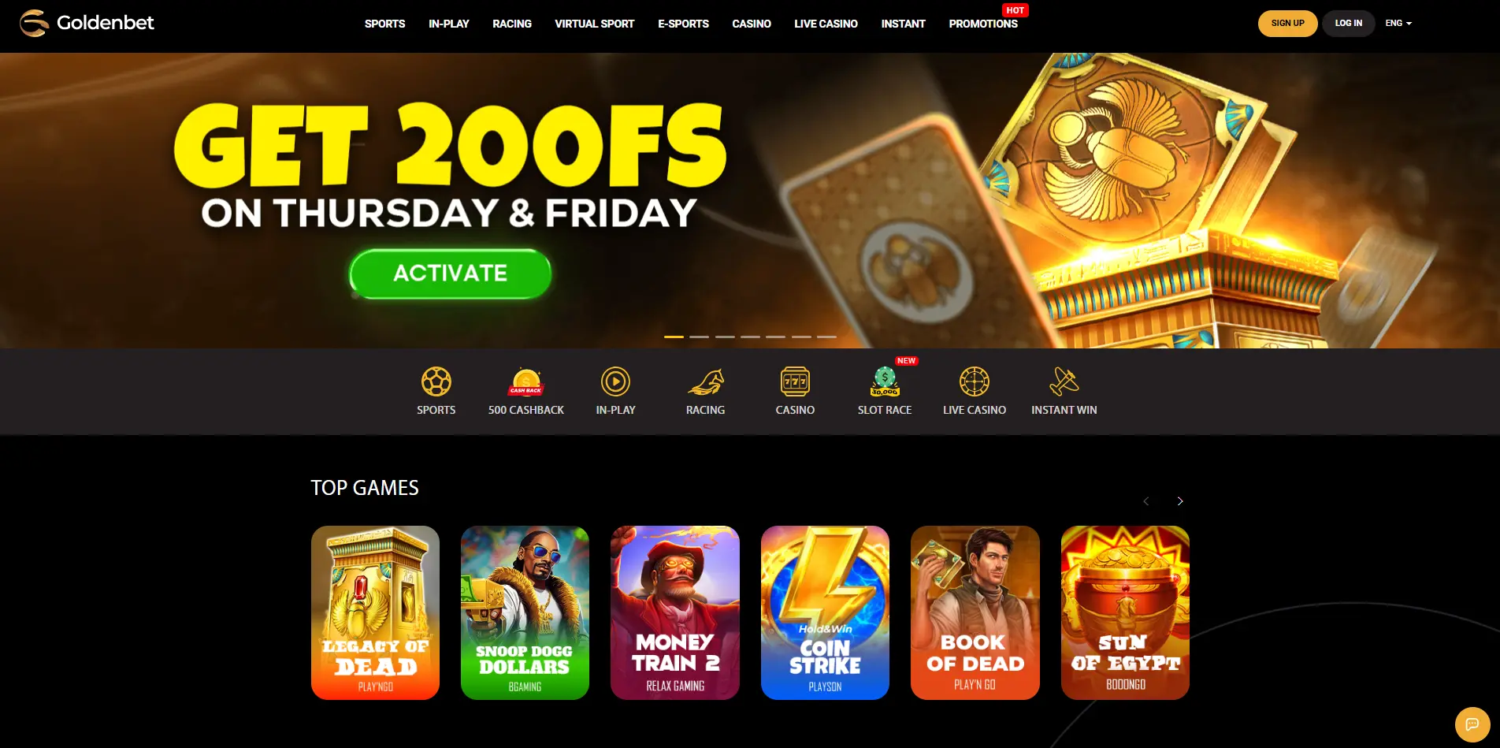Open the Racing horse icon
The height and width of the screenshot is (748, 1500).
click(705, 381)
